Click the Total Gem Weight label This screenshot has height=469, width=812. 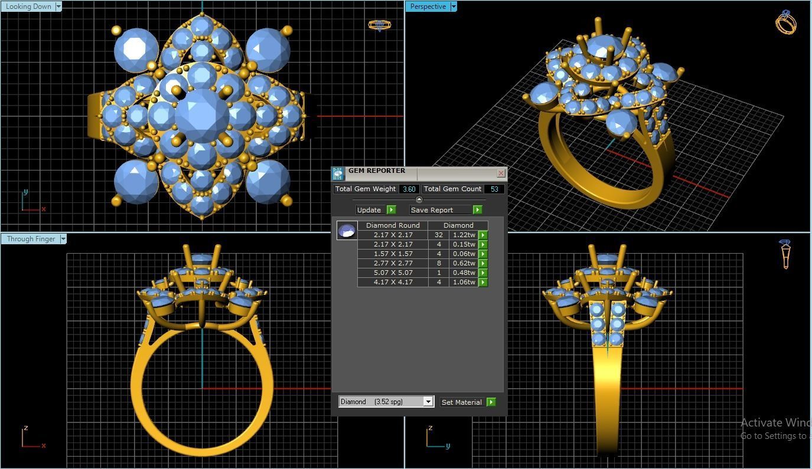pyautogui.click(x=366, y=189)
